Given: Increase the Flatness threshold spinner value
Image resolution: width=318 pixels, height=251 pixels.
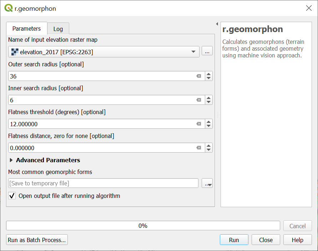Looking at the screenshot, I should point(209,122).
